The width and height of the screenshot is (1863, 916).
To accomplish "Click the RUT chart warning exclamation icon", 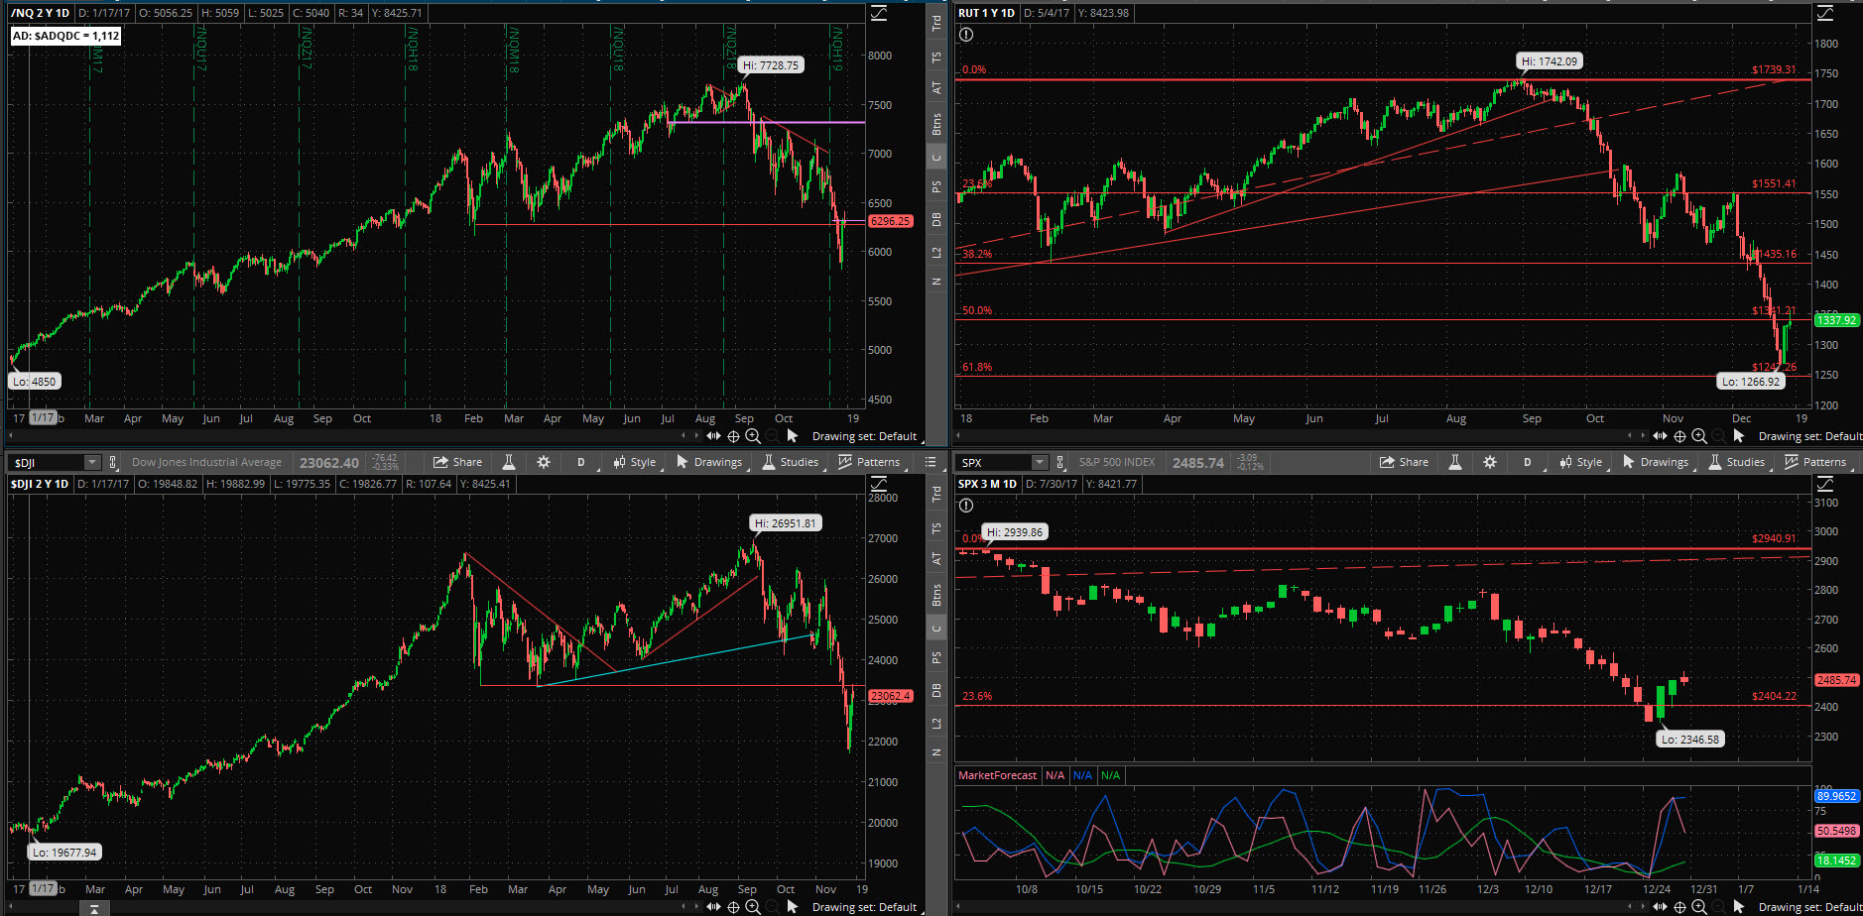I will coord(966,35).
